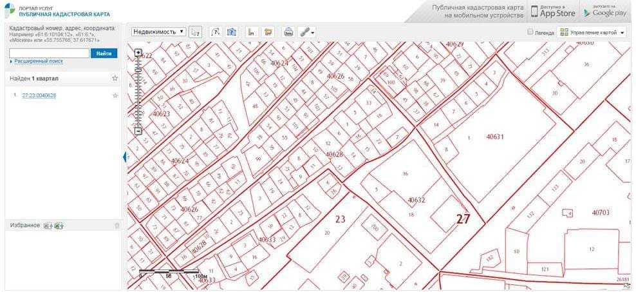The width and height of the screenshot is (636, 292).
Task: Expand Расширенный поиск options
Action: [x=38, y=61]
